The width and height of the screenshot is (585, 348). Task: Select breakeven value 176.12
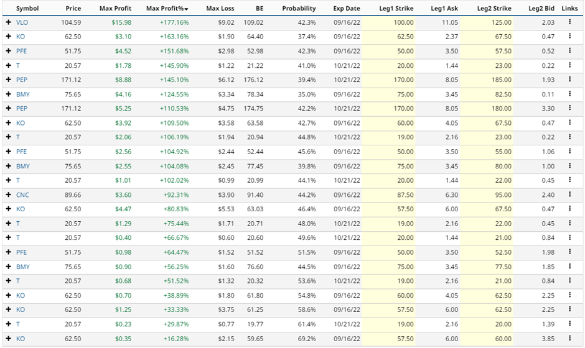click(253, 80)
